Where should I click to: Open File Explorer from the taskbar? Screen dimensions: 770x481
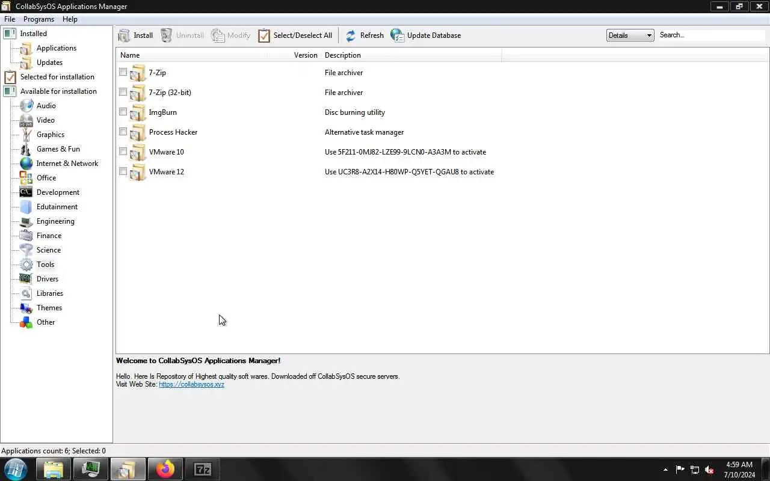tap(54, 469)
